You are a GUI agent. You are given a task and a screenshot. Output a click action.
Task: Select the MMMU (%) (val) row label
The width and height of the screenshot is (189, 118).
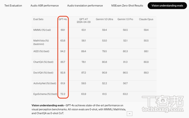tap(42, 30)
